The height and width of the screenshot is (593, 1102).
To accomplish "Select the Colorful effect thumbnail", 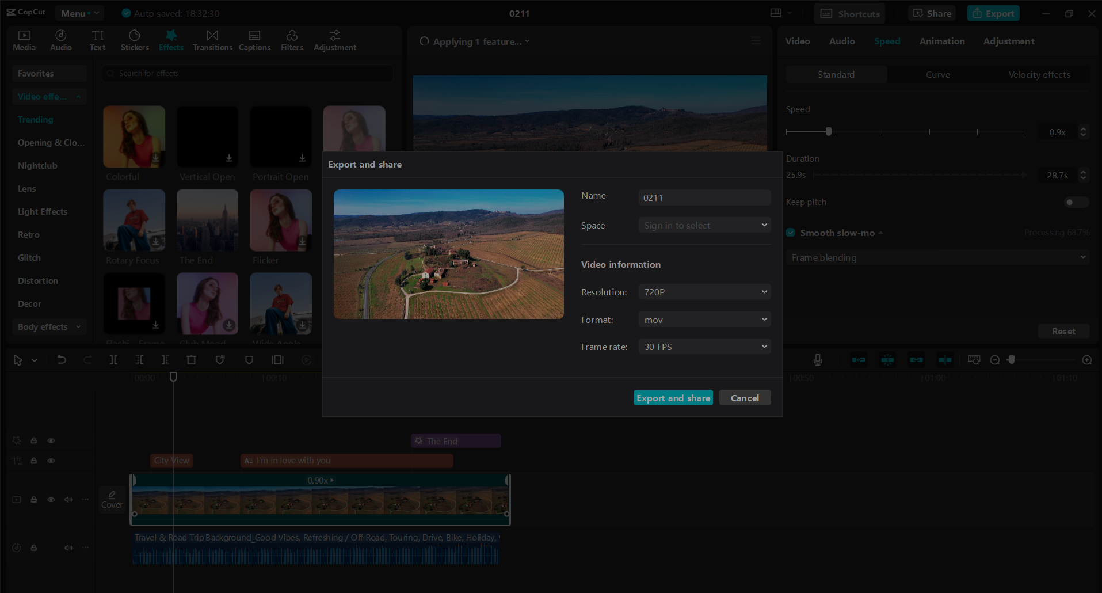I will point(134,137).
